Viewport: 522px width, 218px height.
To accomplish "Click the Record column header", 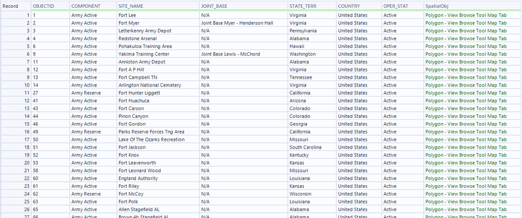I will [11, 6].
